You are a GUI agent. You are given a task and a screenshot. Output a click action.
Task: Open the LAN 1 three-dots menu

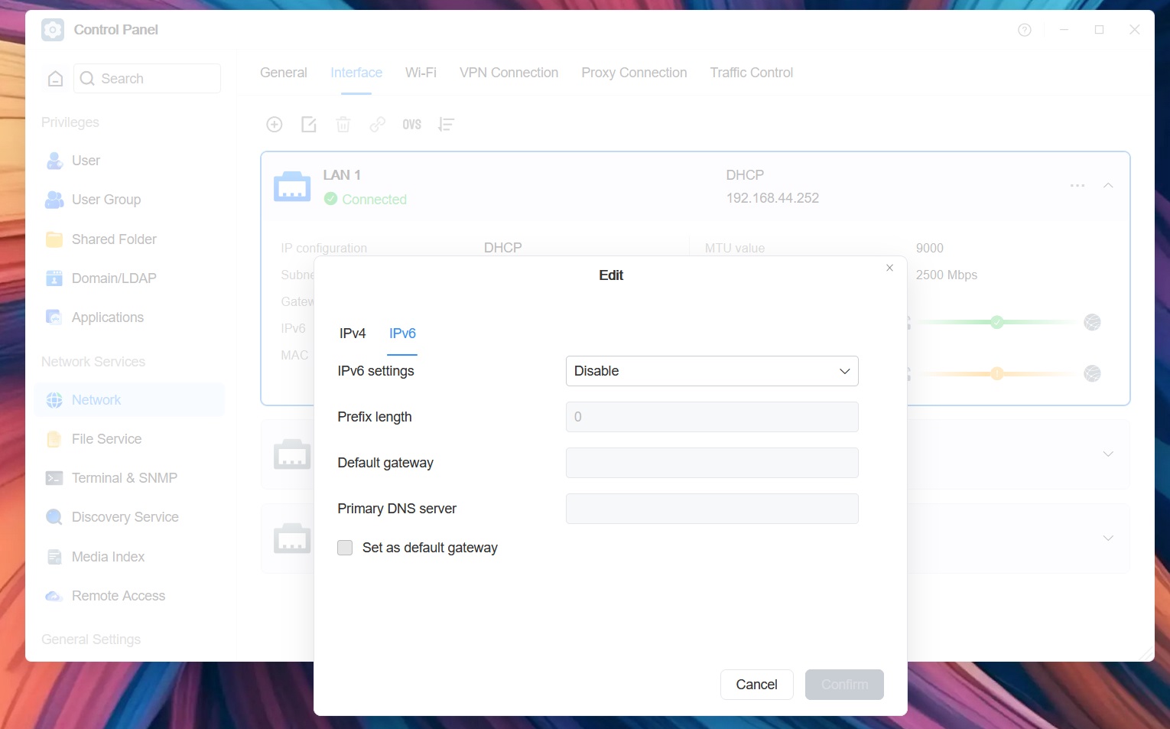coord(1077,186)
